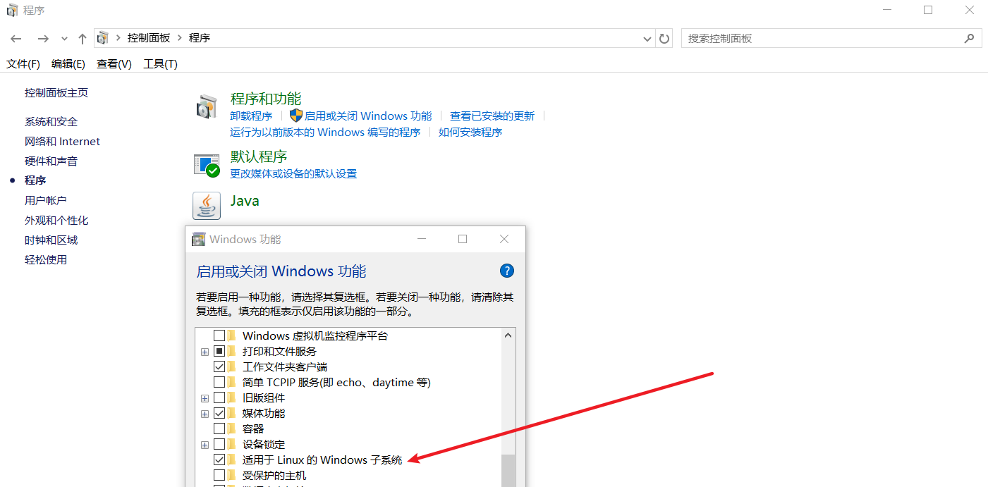The image size is (988, 487).
Task: Open the 查看(V) menu
Action: point(114,63)
